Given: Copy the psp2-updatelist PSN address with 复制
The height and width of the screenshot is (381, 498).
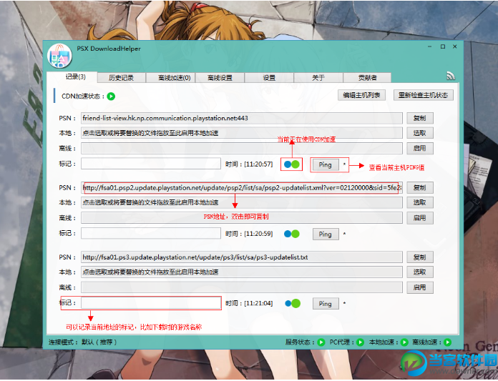Looking at the screenshot, I should [x=420, y=187].
